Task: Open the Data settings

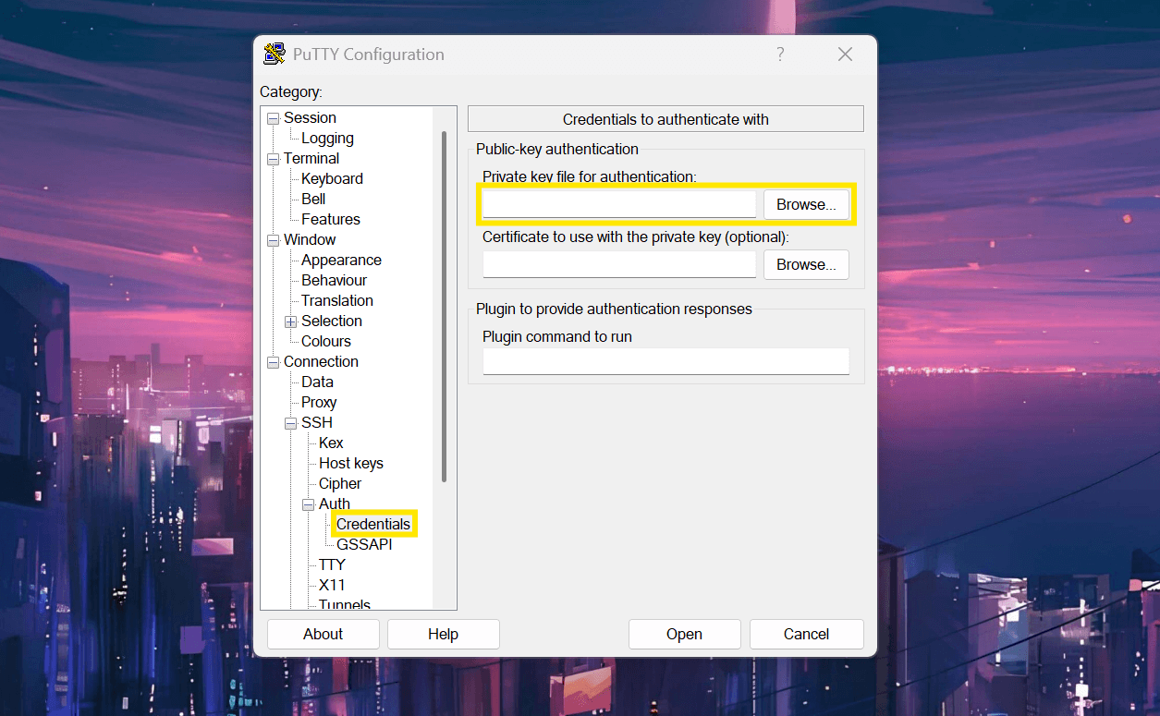Action: pyautogui.click(x=317, y=382)
